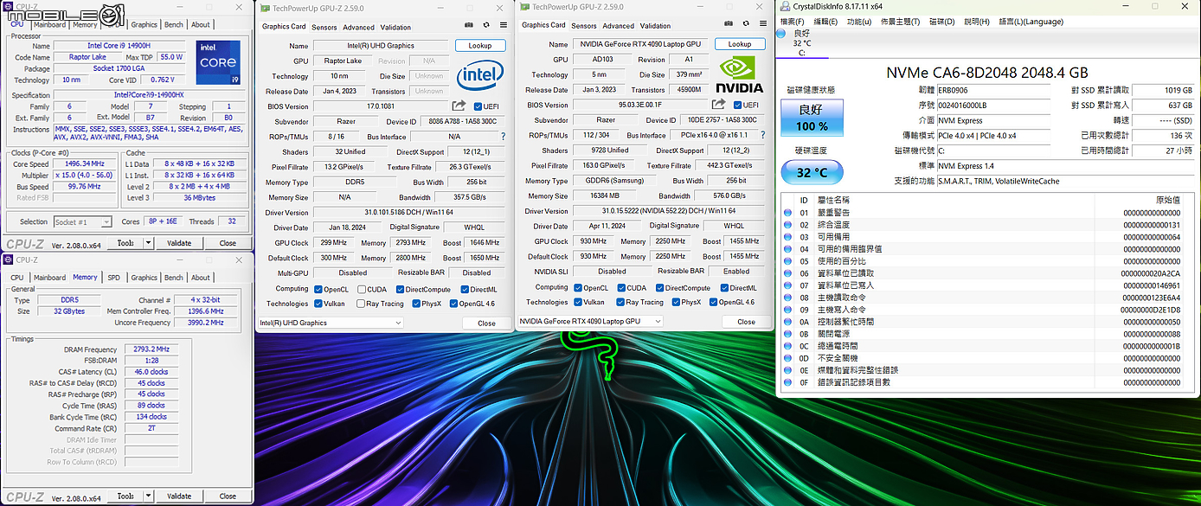Click refresh icon in Intel UHD GPU-Z window
The height and width of the screenshot is (506, 1201).
coord(486,26)
